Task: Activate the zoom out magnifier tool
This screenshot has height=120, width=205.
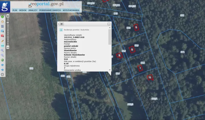Action: 2,55
